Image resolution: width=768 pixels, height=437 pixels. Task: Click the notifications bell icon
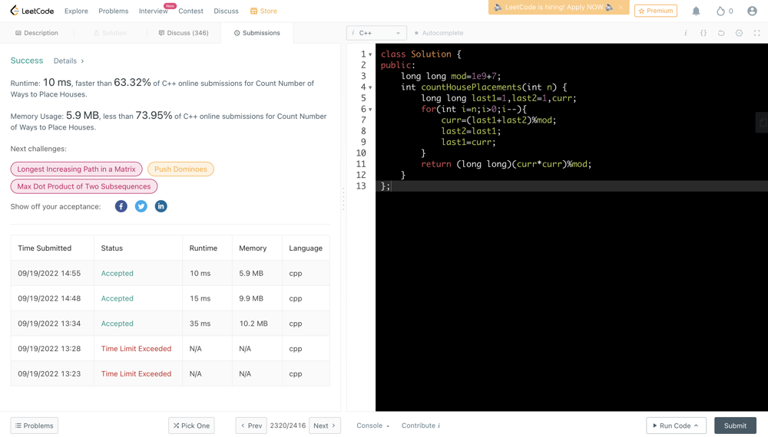[696, 11]
